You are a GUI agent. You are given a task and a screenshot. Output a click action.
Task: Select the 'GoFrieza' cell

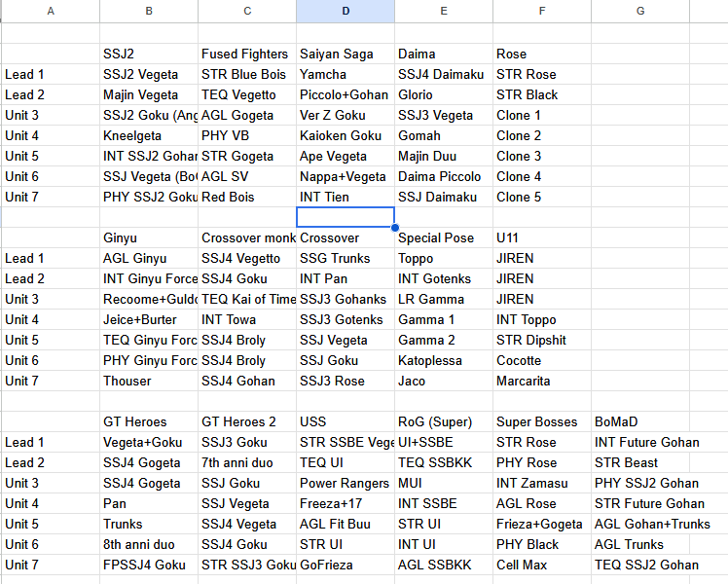coord(346,565)
